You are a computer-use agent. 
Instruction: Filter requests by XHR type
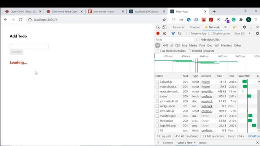click(x=165, y=45)
